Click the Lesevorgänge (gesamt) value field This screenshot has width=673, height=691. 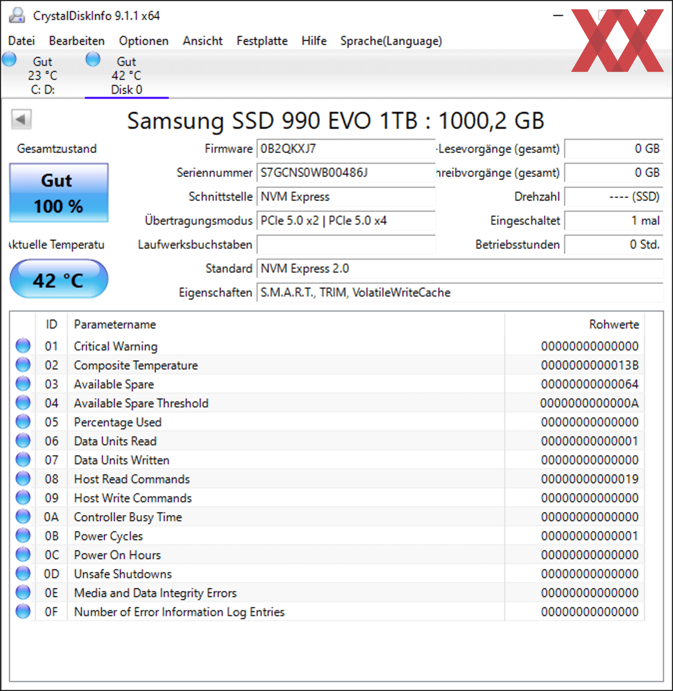point(614,149)
